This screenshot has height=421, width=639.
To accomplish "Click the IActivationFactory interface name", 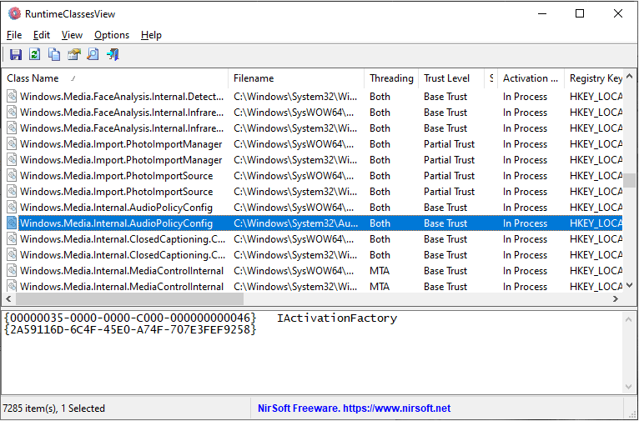I will [x=337, y=318].
